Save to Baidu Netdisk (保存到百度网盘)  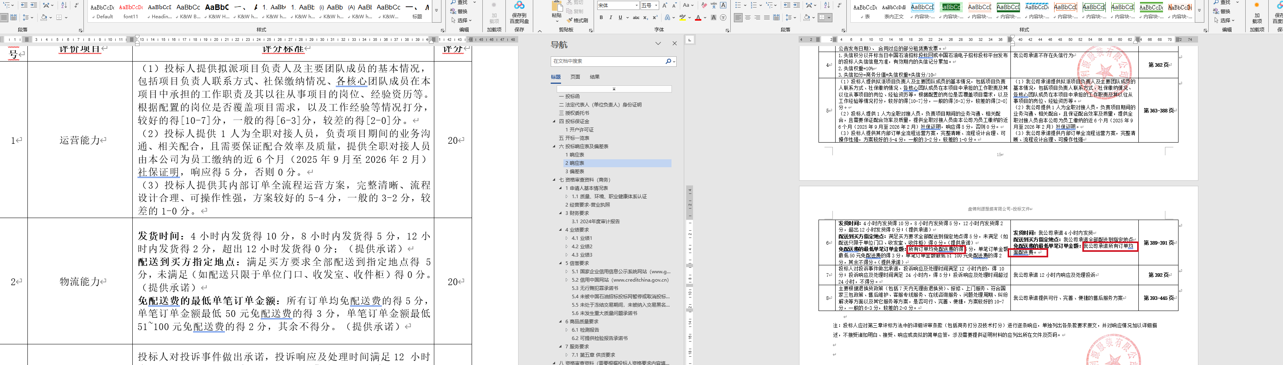pyautogui.click(x=519, y=12)
